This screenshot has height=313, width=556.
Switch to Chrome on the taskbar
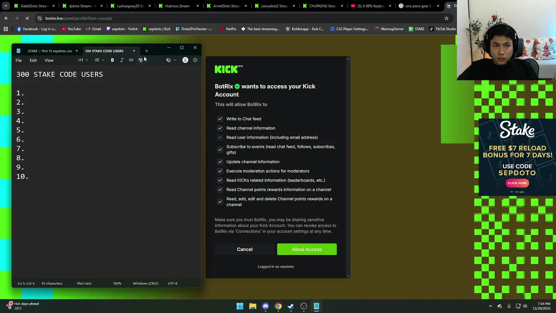[278, 306]
